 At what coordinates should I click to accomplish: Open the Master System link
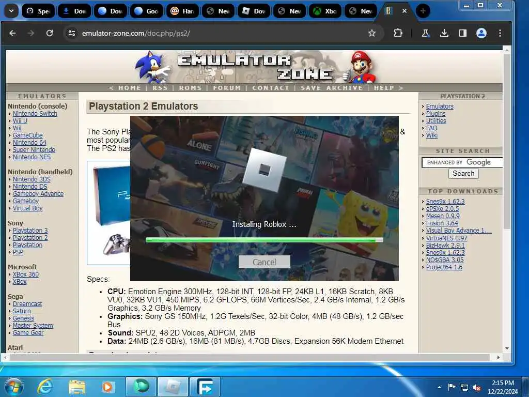(33, 326)
